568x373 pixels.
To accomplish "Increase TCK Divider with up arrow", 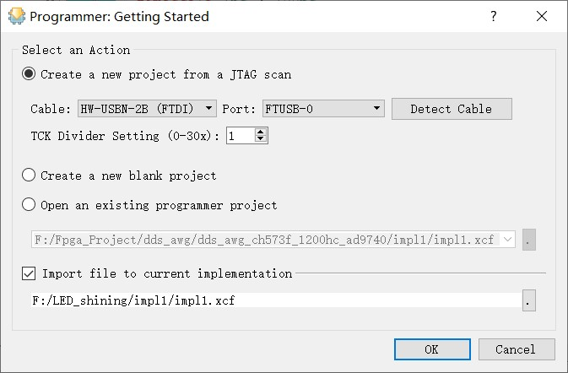I will pos(261,132).
